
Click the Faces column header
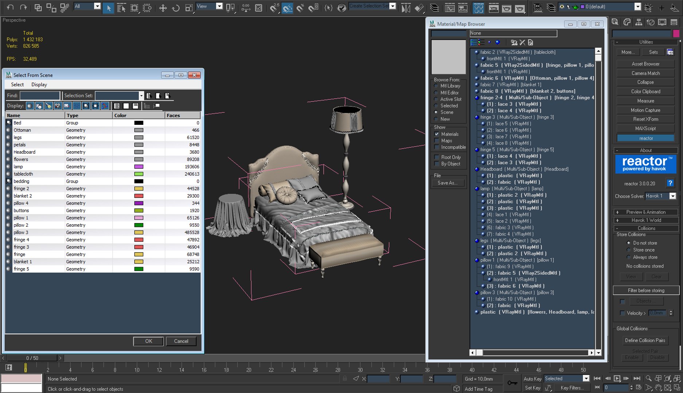[x=183, y=115]
